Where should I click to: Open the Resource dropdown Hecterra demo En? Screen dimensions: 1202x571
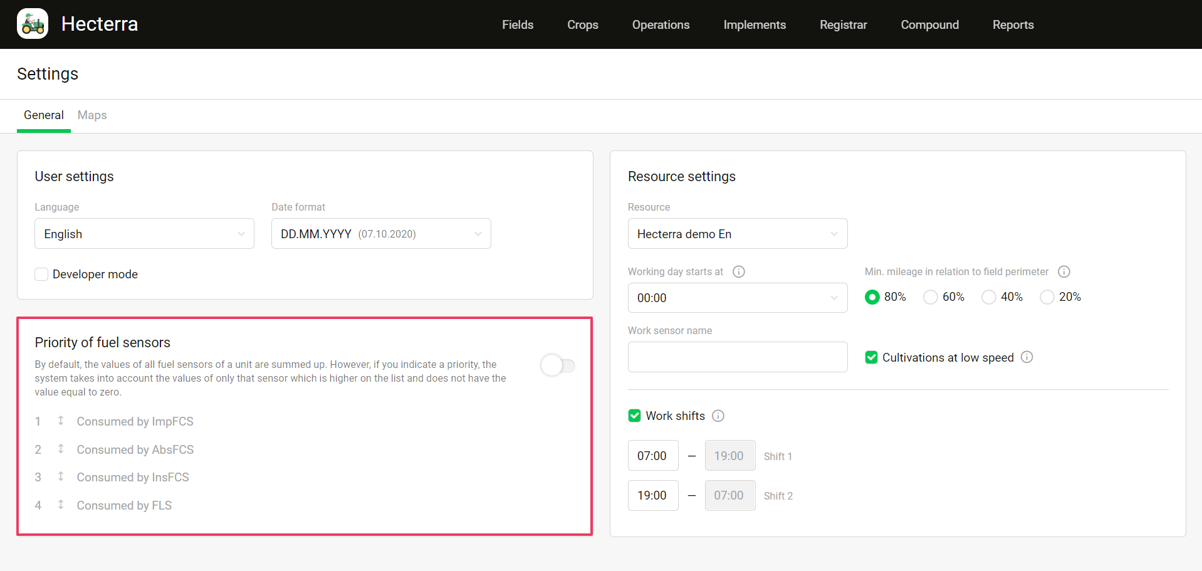(x=737, y=234)
